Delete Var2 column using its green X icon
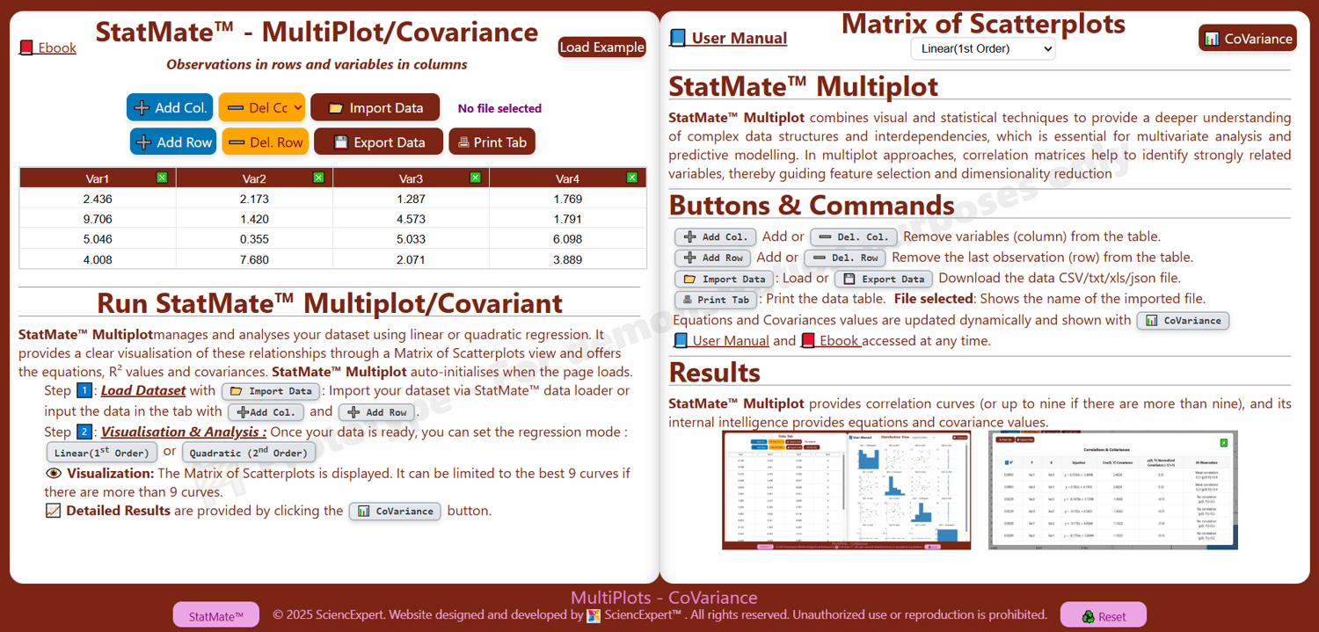This screenshot has height=632, width=1319. pyautogui.click(x=318, y=178)
